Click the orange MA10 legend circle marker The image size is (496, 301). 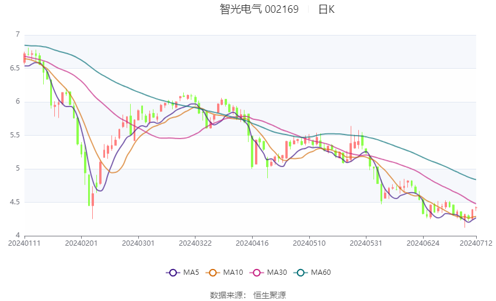pos(214,272)
